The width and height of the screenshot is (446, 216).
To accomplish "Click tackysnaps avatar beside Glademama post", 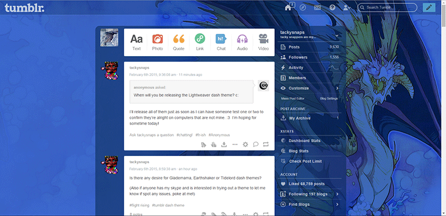I will point(109,165).
